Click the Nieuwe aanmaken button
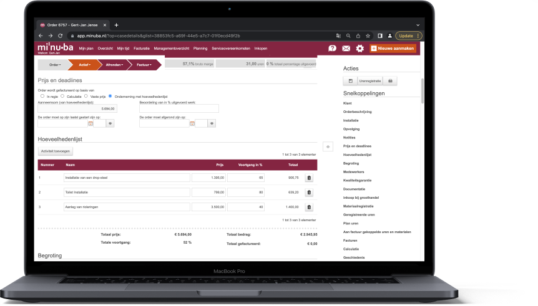Screen dimensions: 538x306 [x=393, y=48]
